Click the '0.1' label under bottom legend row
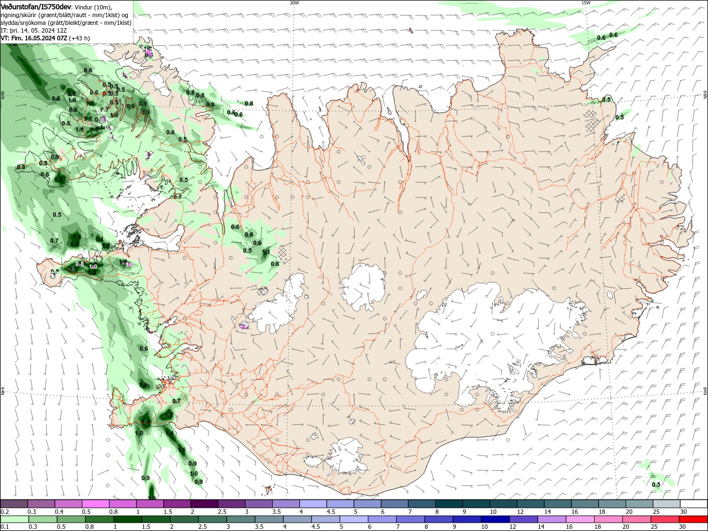The image size is (708, 531). click(4, 527)
